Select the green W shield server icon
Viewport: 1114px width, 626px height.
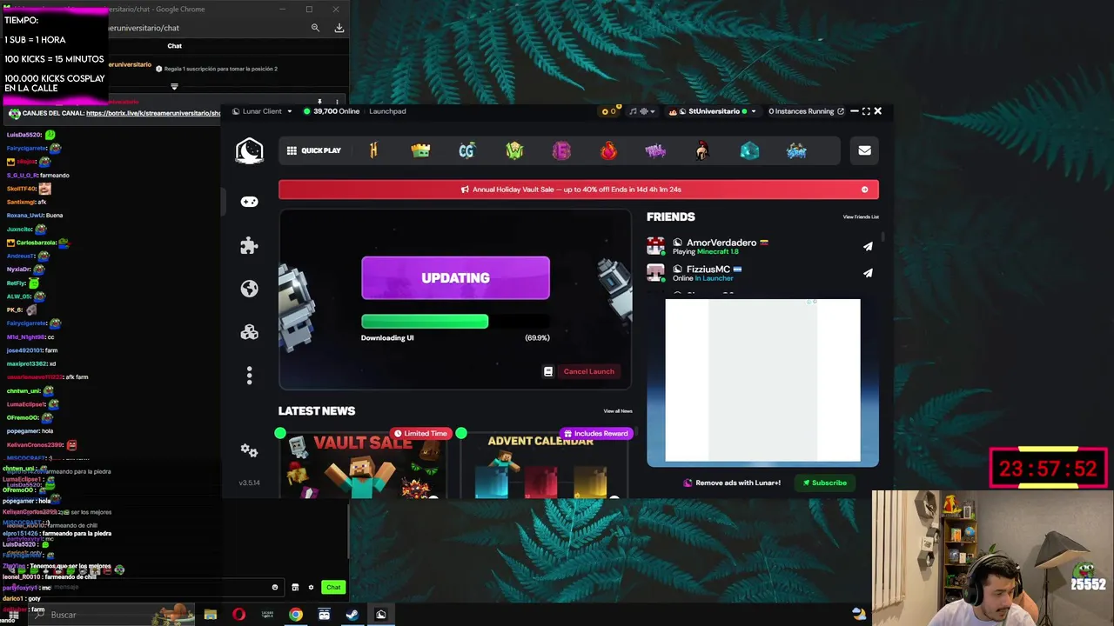(x=514, y=150)
